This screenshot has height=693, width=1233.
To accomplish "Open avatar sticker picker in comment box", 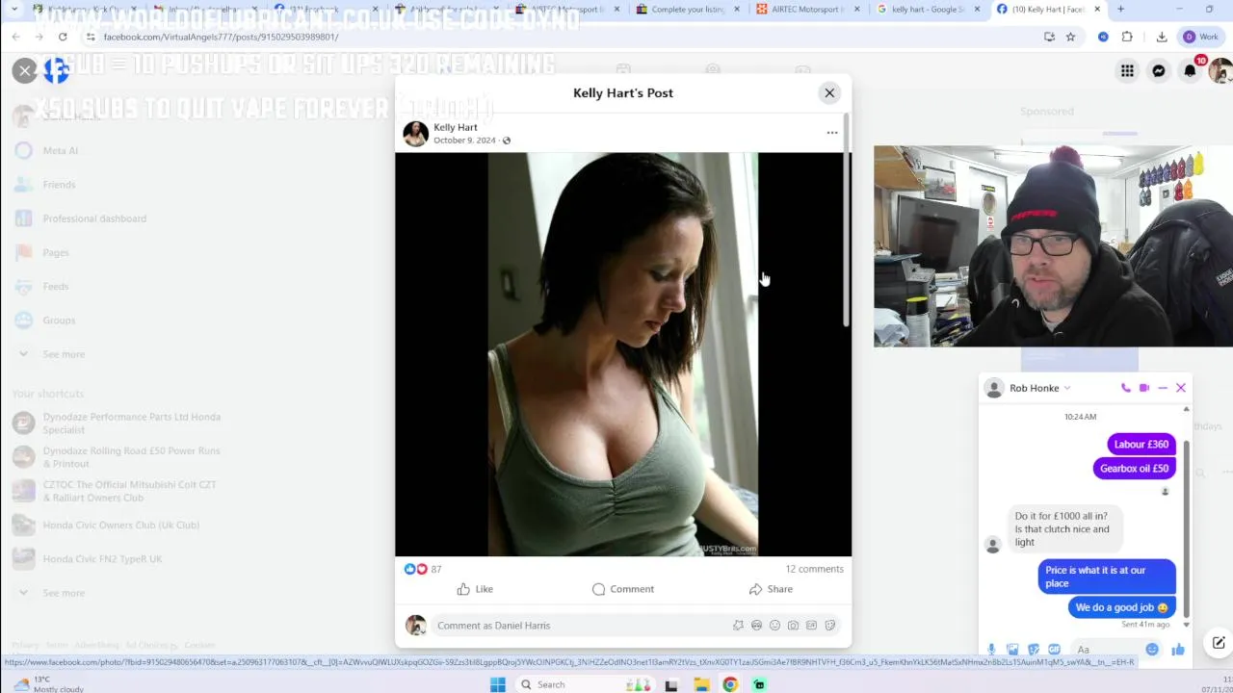I will pos(738,626).
